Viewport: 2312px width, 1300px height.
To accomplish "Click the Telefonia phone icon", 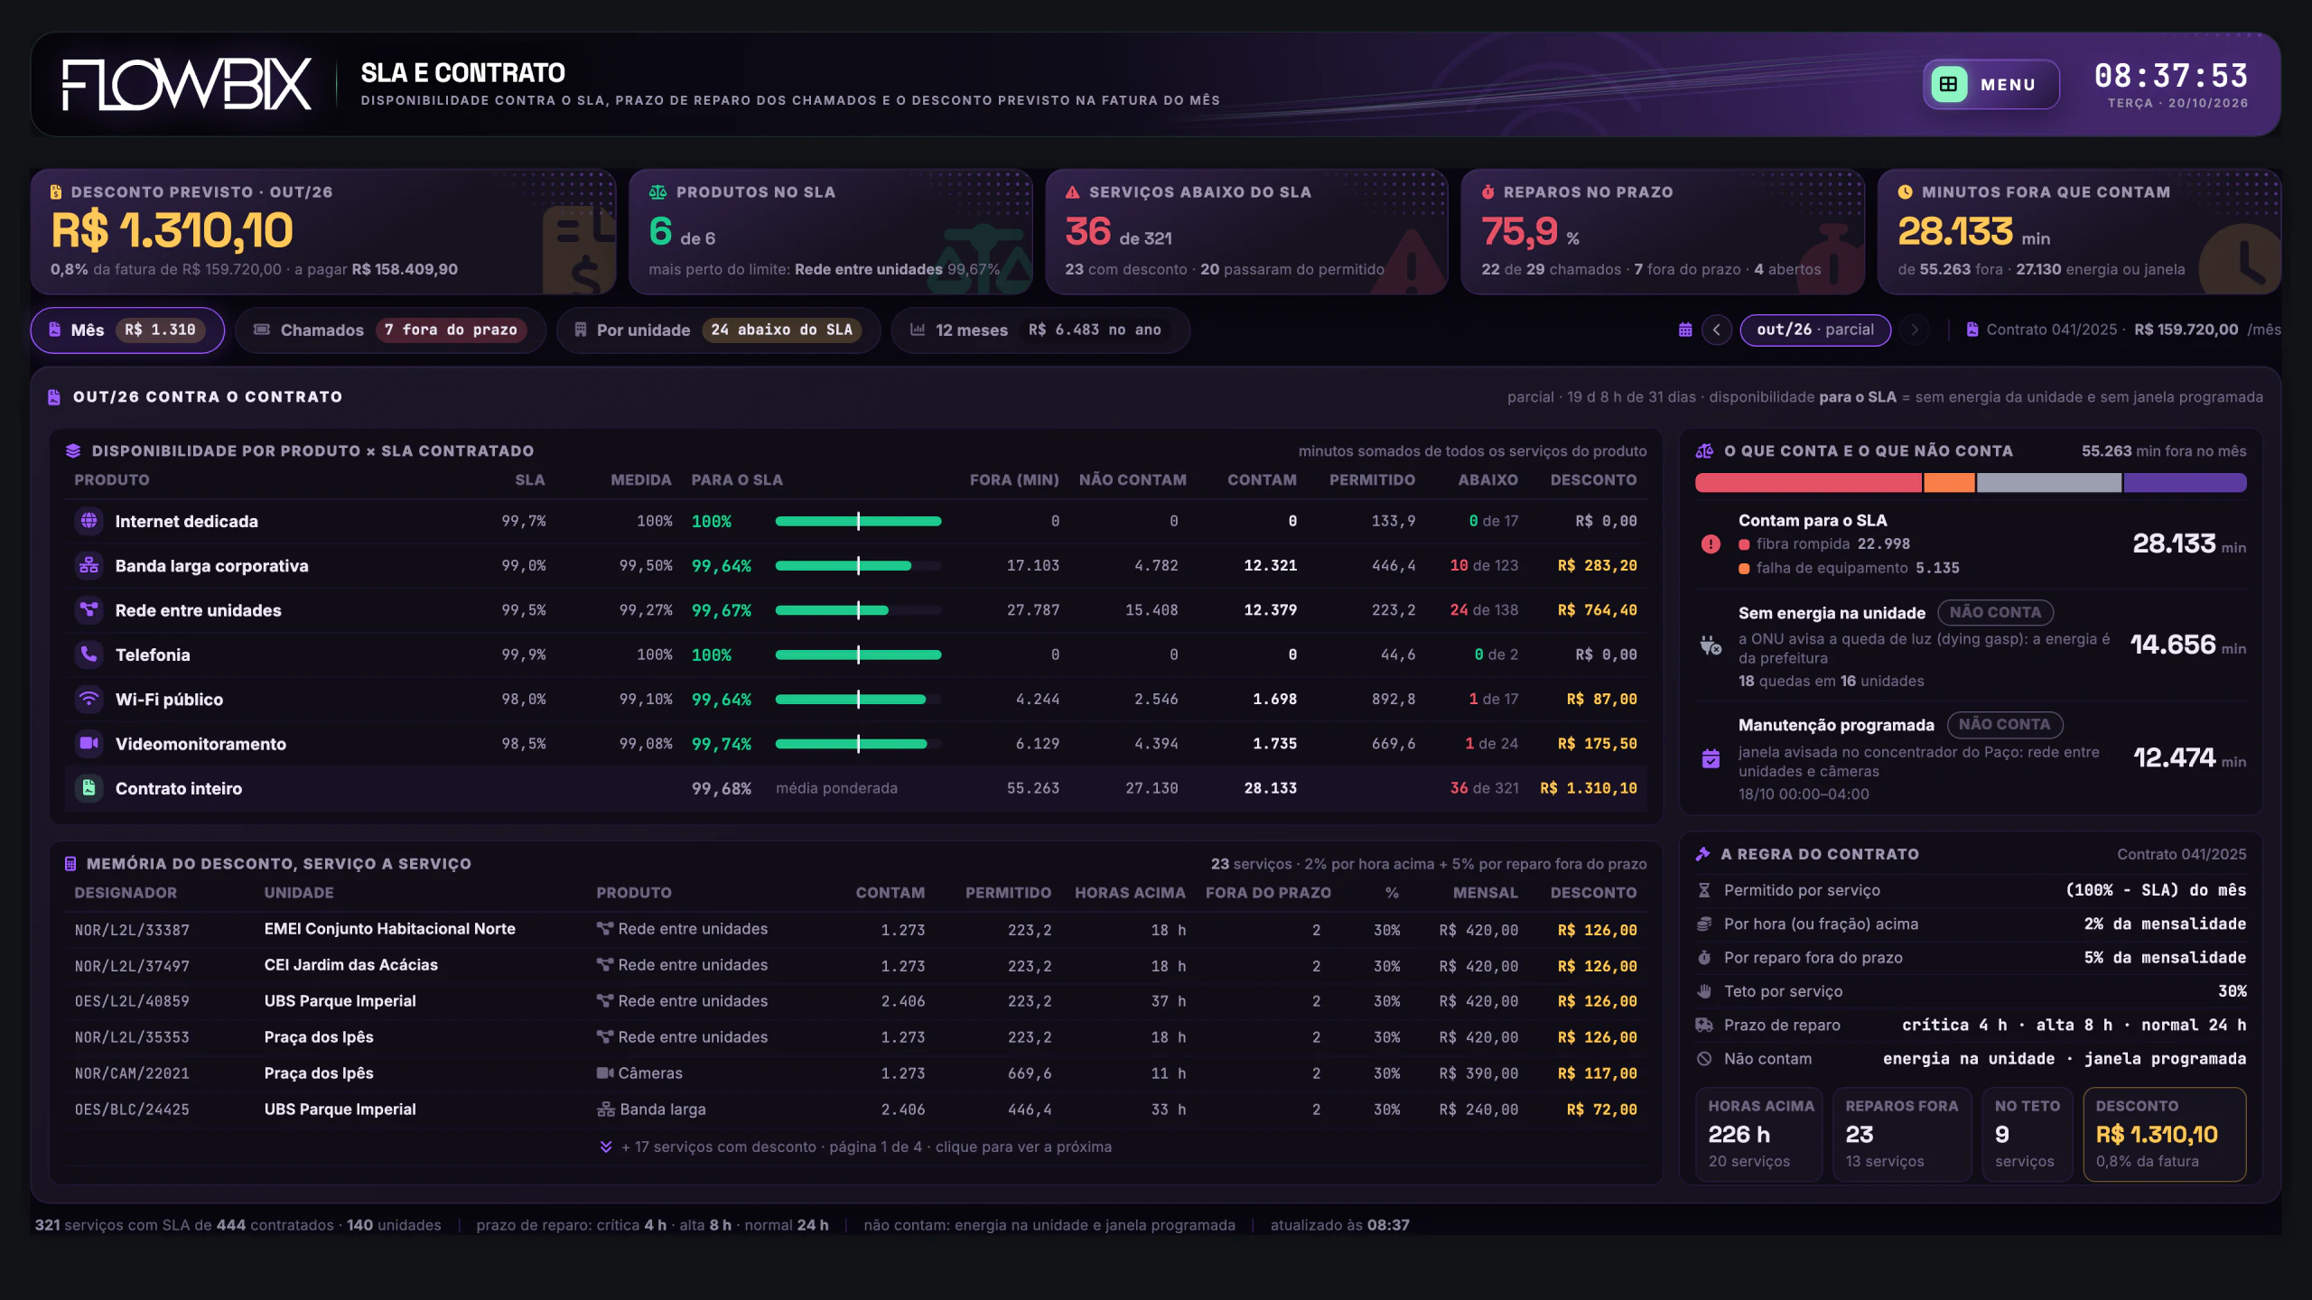I will (x=89, y=655).
